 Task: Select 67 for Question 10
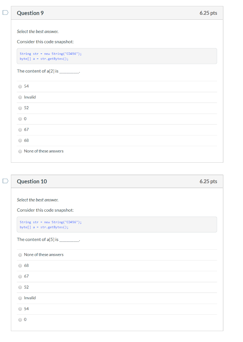pos(20,276)
